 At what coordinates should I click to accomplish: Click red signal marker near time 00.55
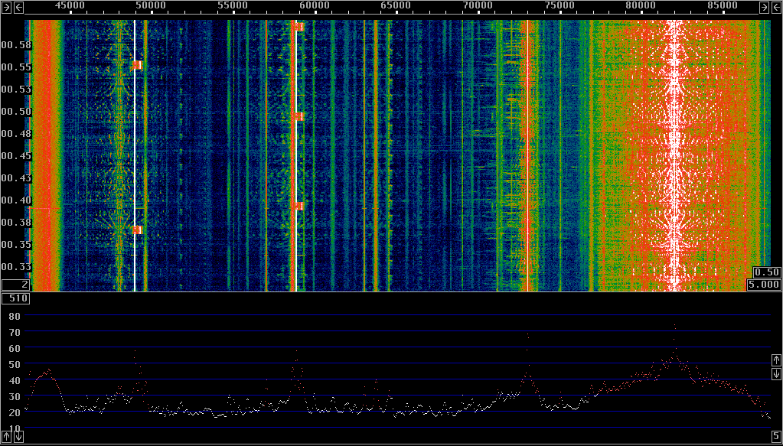coord(138,65)
